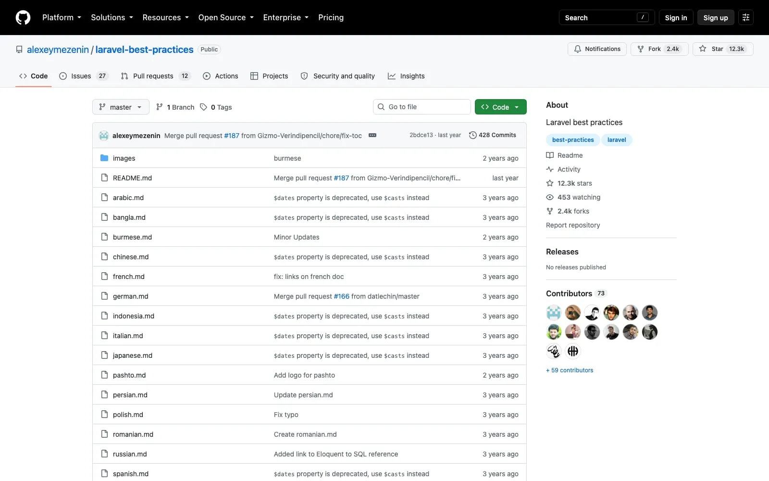This screenshot has height=481, width=769.
Task: Expand the Resources menu
Action: pos(165,17)
